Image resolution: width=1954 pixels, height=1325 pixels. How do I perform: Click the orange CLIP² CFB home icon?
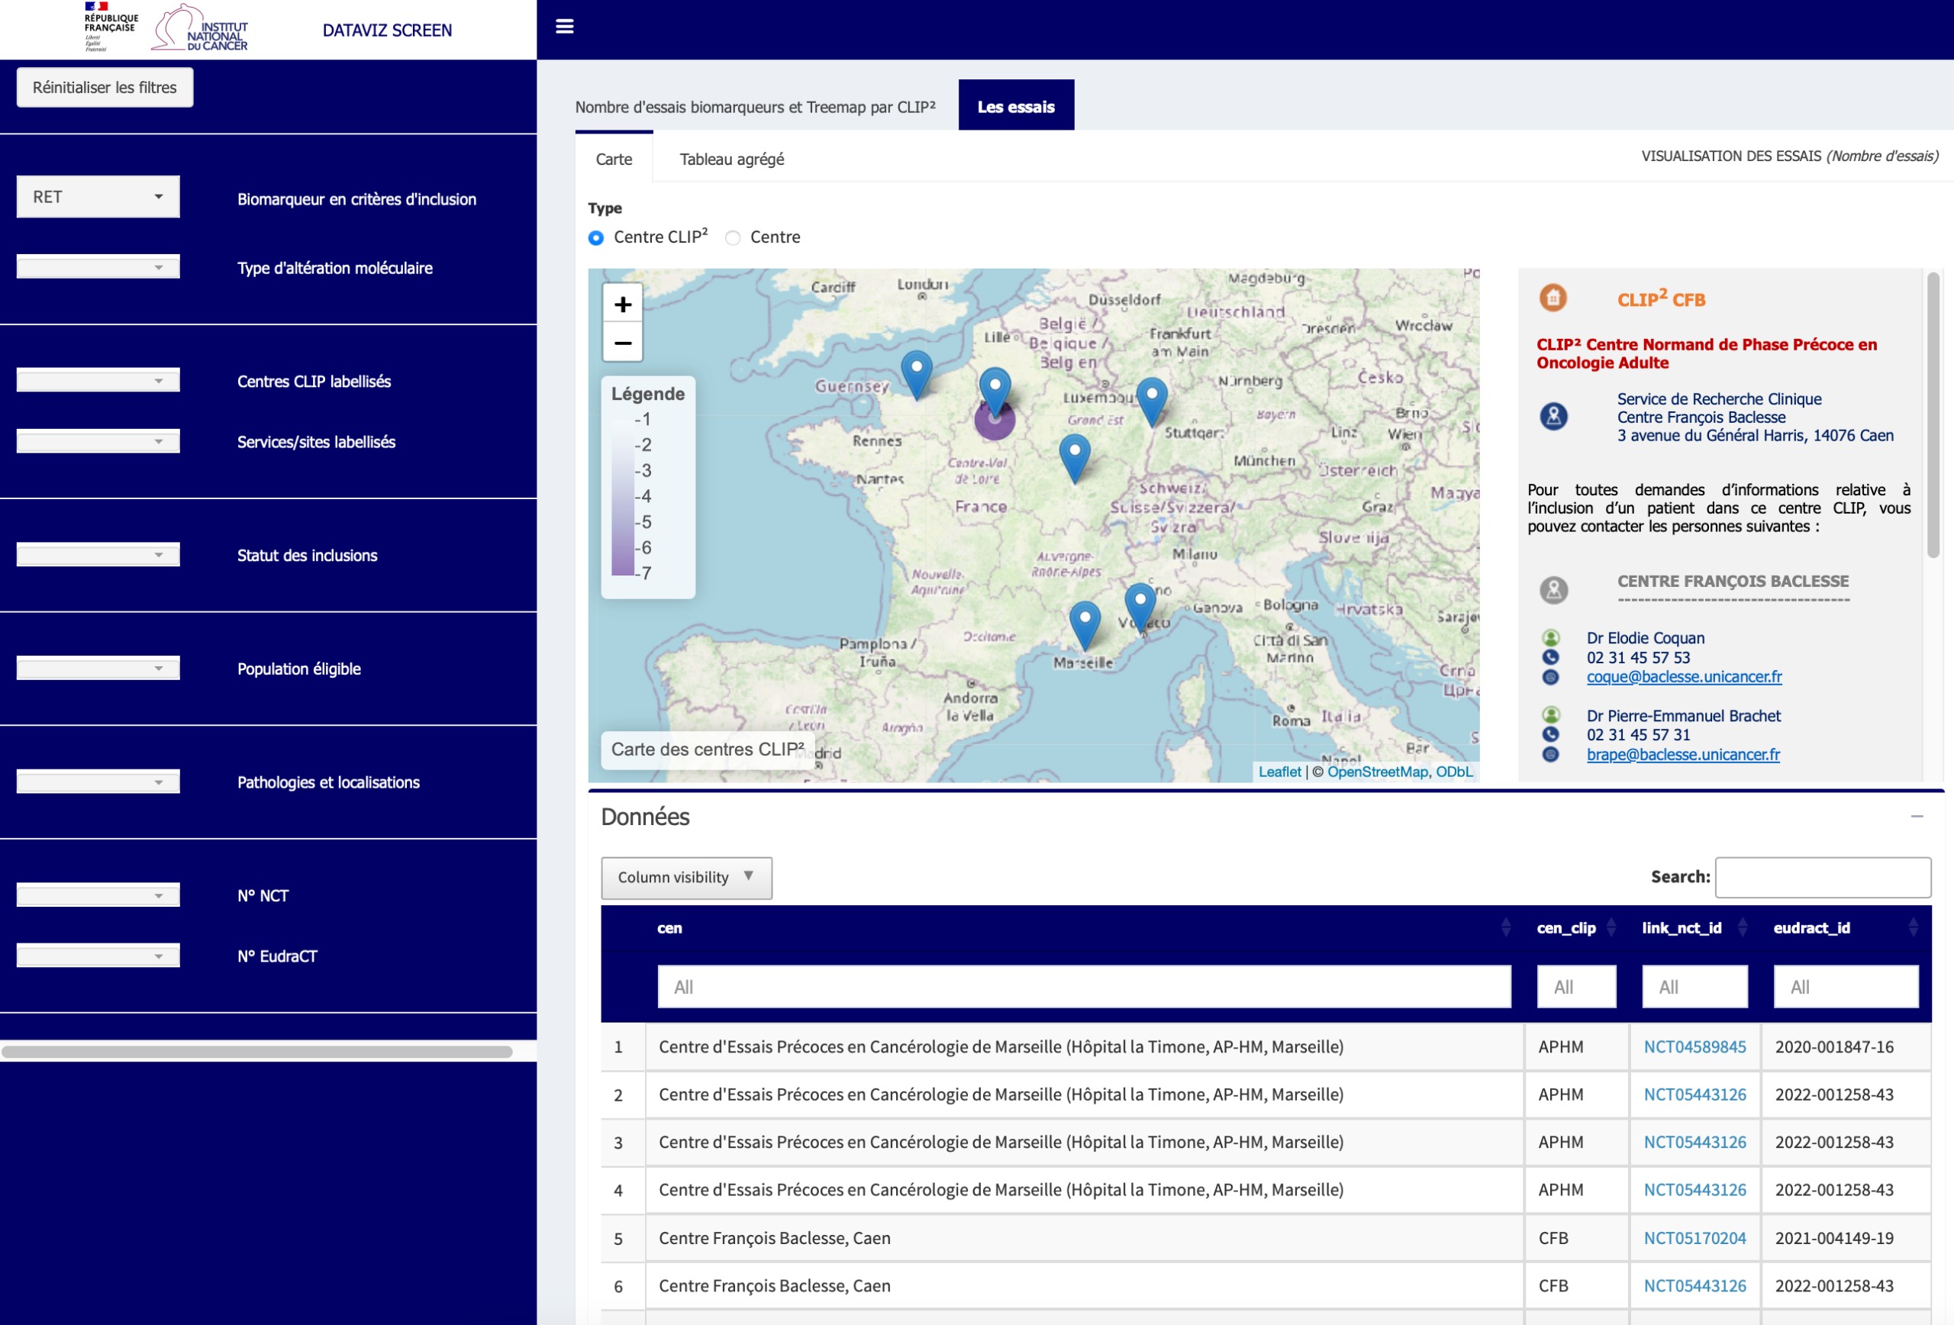1553,298
